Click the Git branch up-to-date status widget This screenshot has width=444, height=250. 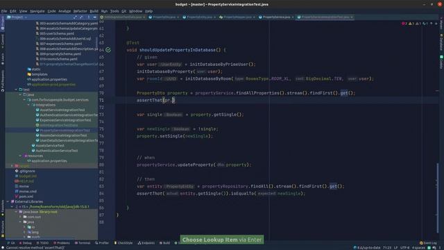[x=367, y=248]
